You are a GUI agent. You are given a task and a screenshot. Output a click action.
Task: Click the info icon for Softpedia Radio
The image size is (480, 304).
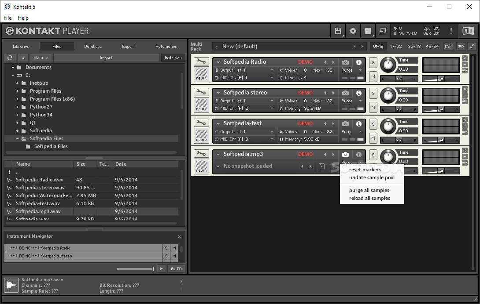(359, 62)
